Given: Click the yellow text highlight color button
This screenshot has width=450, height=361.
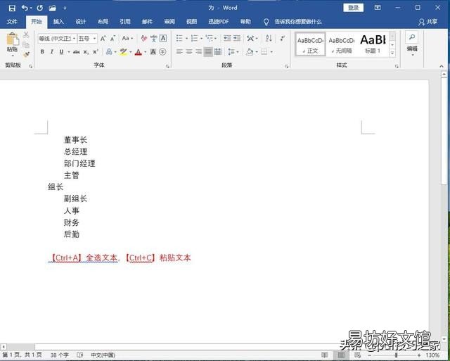Looking at the screenshot, I should (124, 52).
